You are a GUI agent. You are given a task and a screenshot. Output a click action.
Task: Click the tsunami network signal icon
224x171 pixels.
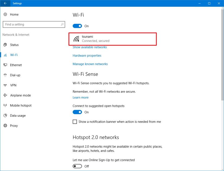(76, 39)
